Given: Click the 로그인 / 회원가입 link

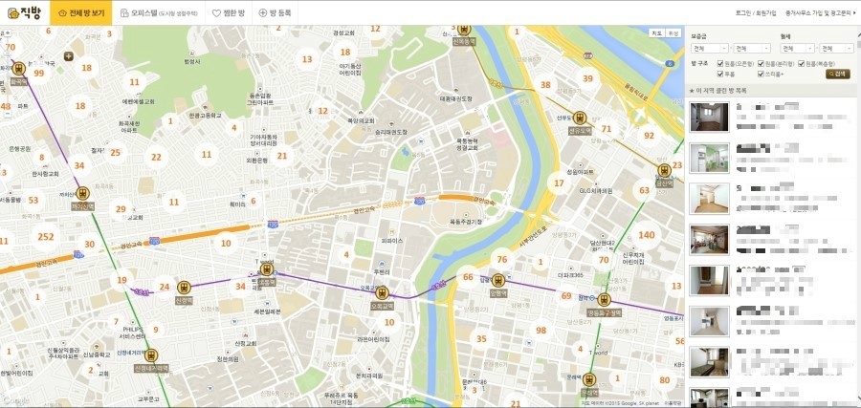Looking at the screenshot, I should point(756,12).
